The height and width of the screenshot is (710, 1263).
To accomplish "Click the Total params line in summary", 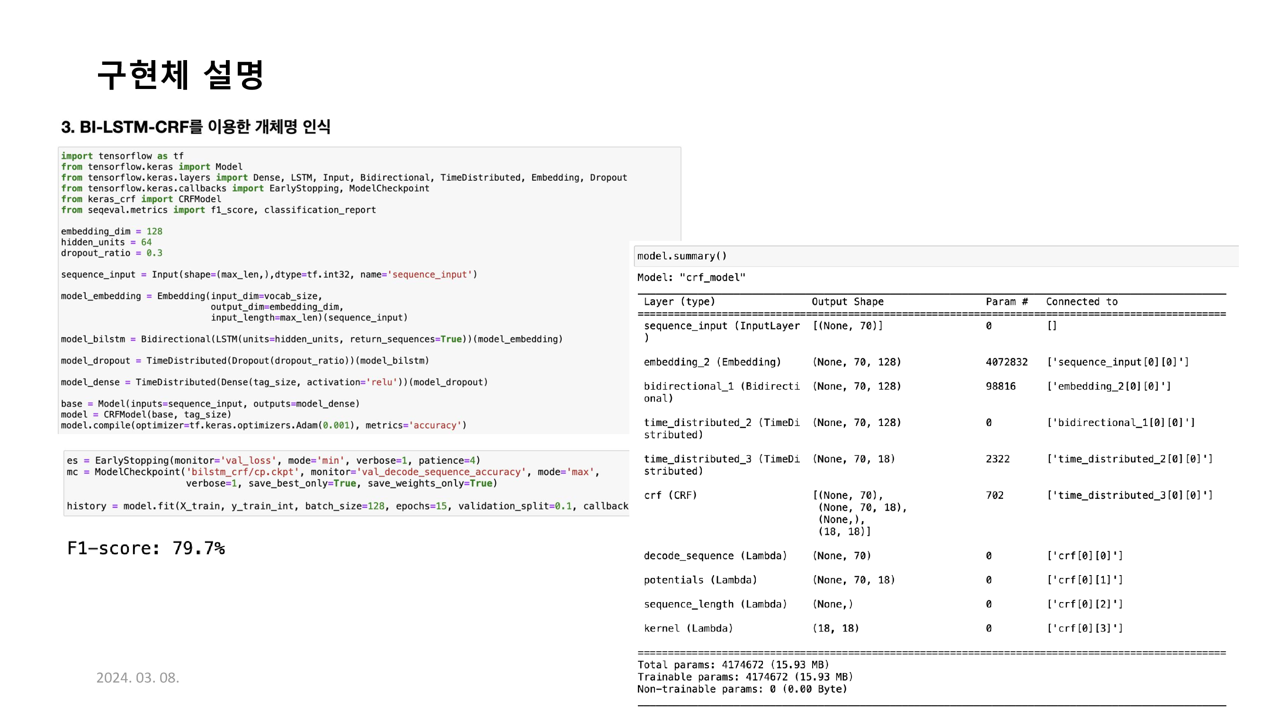I will tap(733, 665).
